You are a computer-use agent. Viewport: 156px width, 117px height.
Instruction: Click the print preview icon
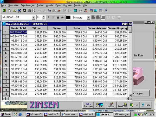click(x=34, y=11)
